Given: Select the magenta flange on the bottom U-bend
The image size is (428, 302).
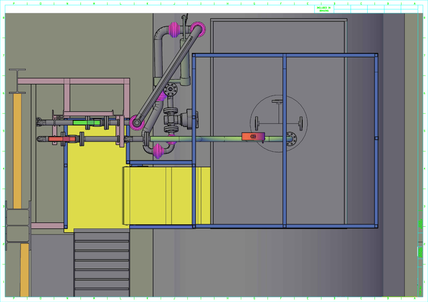Looking at the screenshot, I should 158,151.
